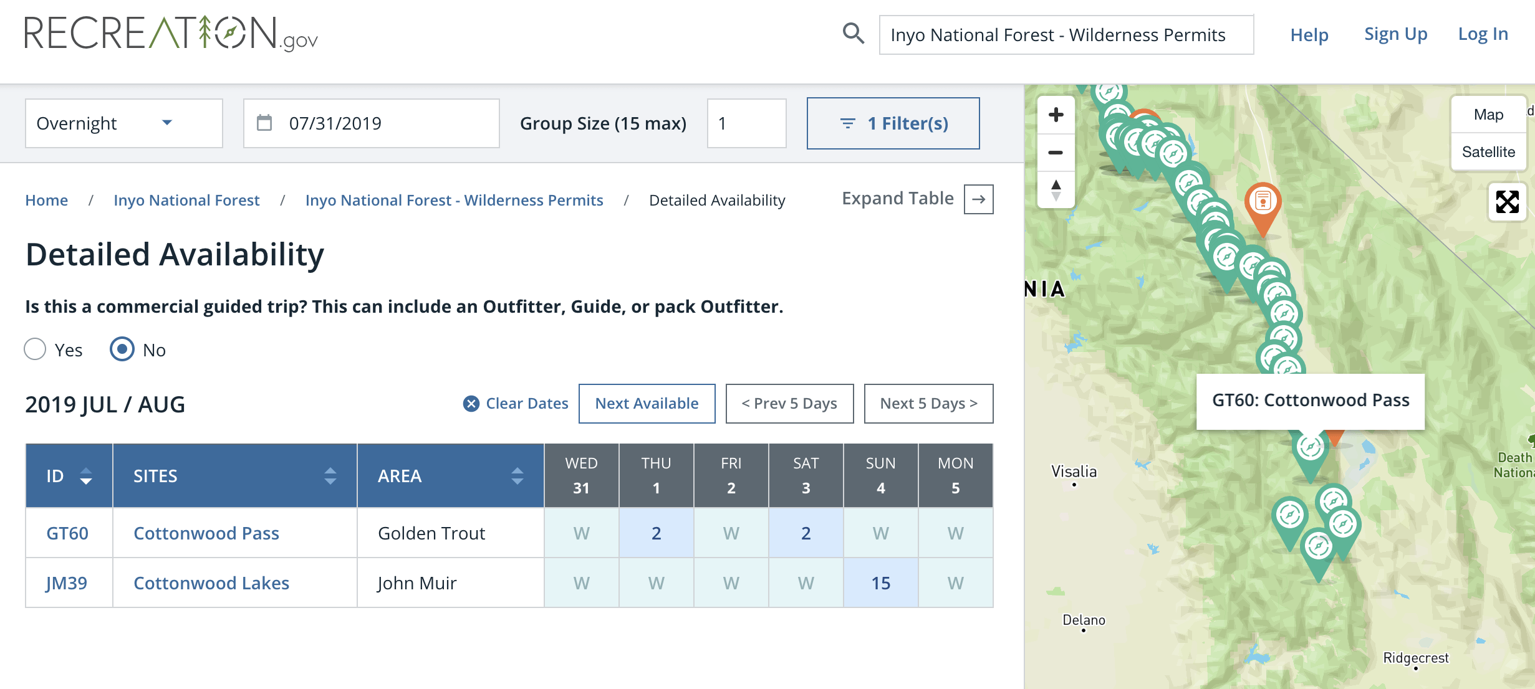Switch map to Satellite view
The image size is (1535, 689).
tap(1488, 152)
